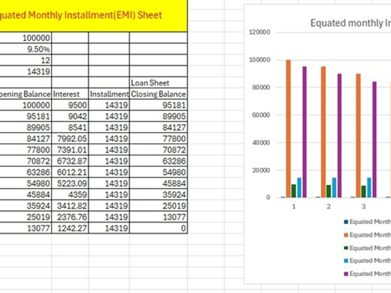Click the opening balance cell 63286

pos(26,172)
